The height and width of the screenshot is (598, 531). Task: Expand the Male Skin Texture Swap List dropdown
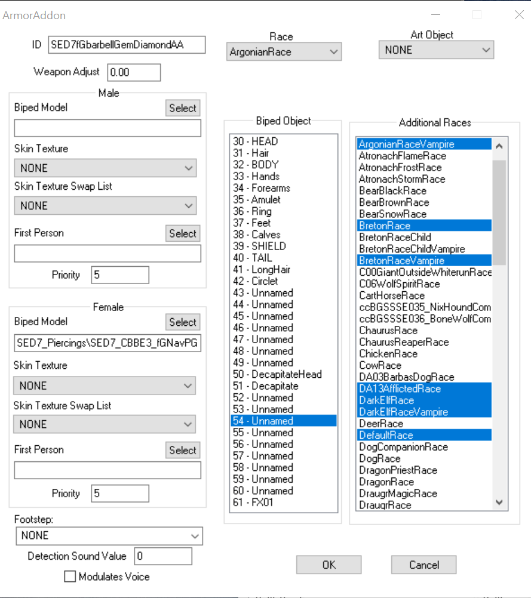point(105,206)
